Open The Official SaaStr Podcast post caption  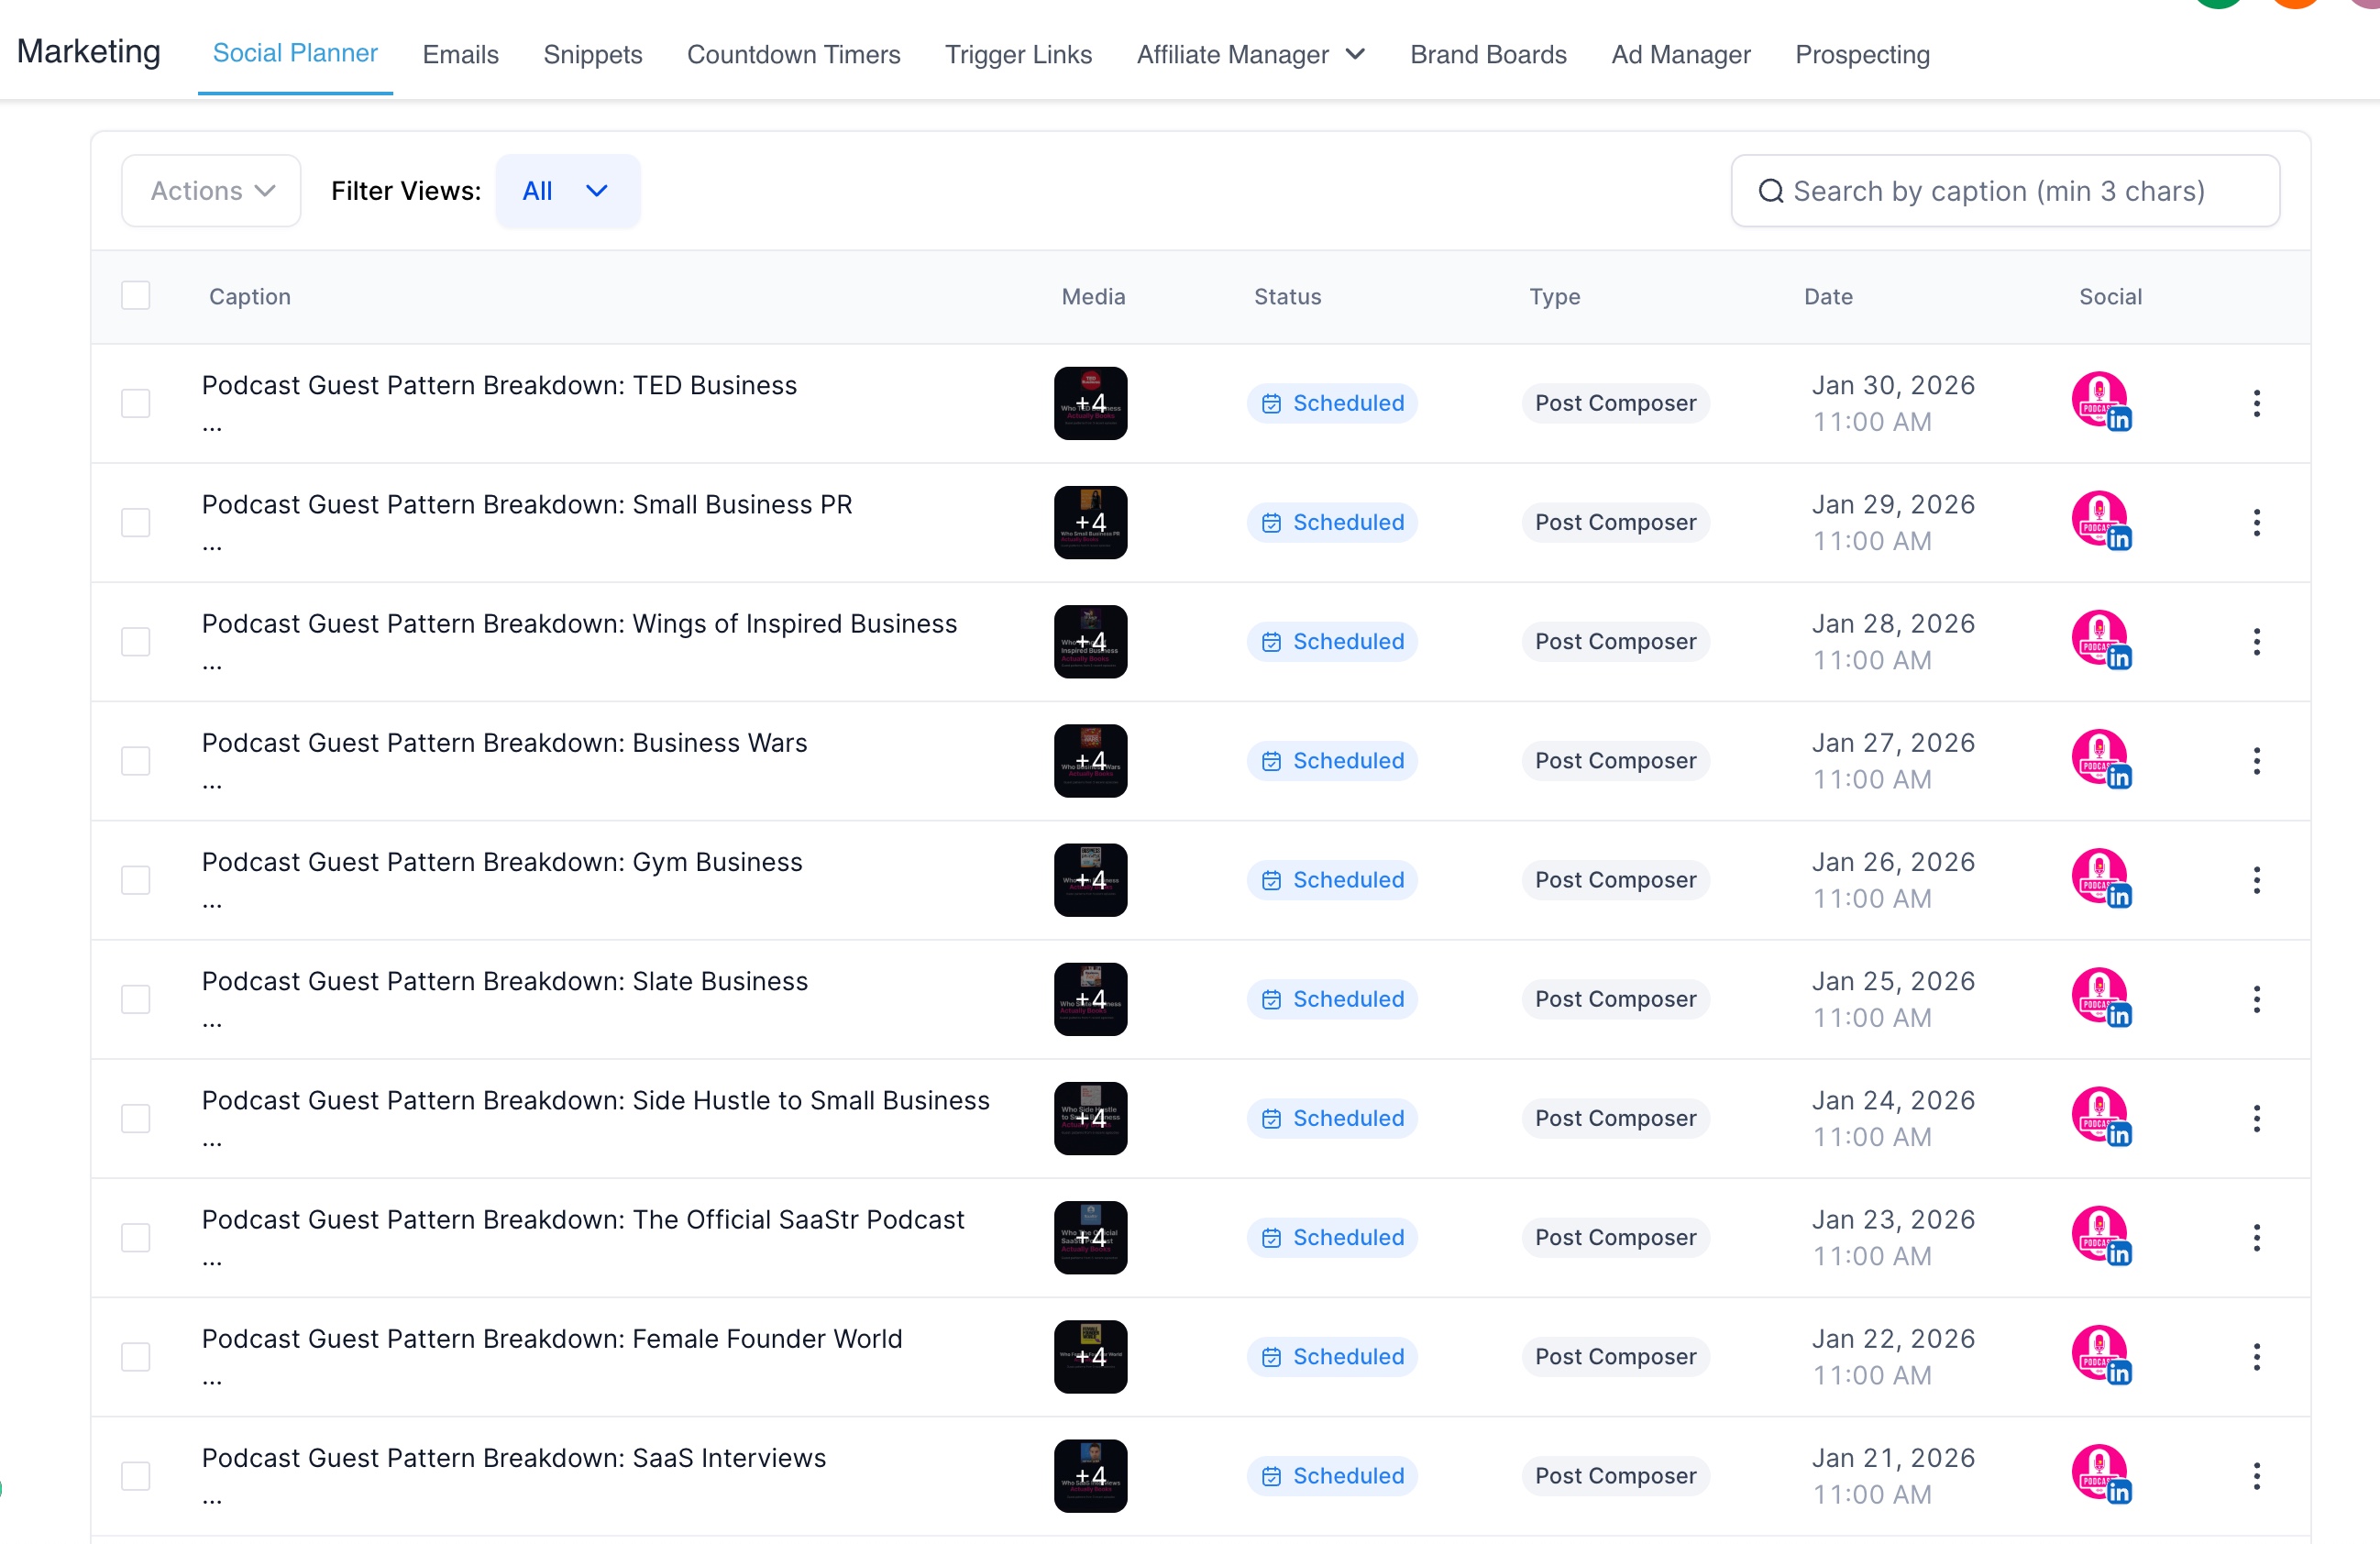click(583, 1220)
